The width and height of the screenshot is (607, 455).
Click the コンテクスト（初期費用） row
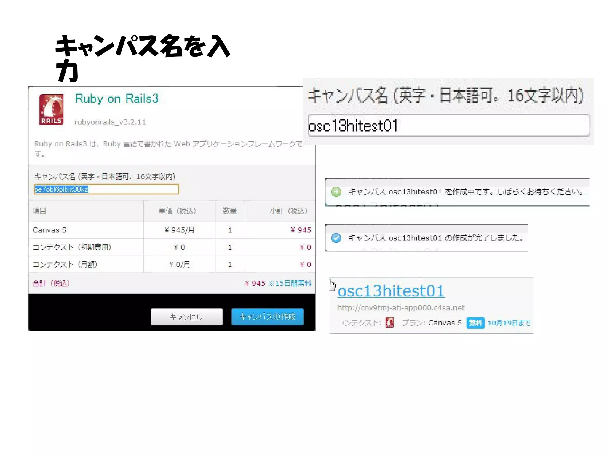pos(172,247)
